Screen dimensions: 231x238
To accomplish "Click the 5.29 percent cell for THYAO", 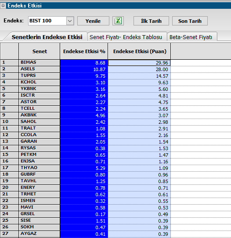I will 84,168.
